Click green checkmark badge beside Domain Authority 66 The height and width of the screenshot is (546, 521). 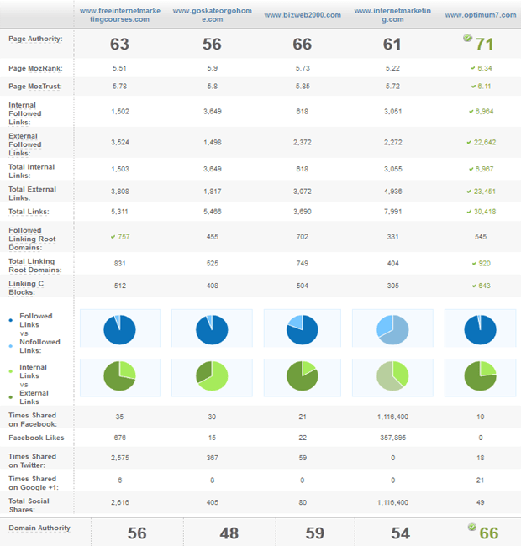pyautogui.click(x=471, y=527)
